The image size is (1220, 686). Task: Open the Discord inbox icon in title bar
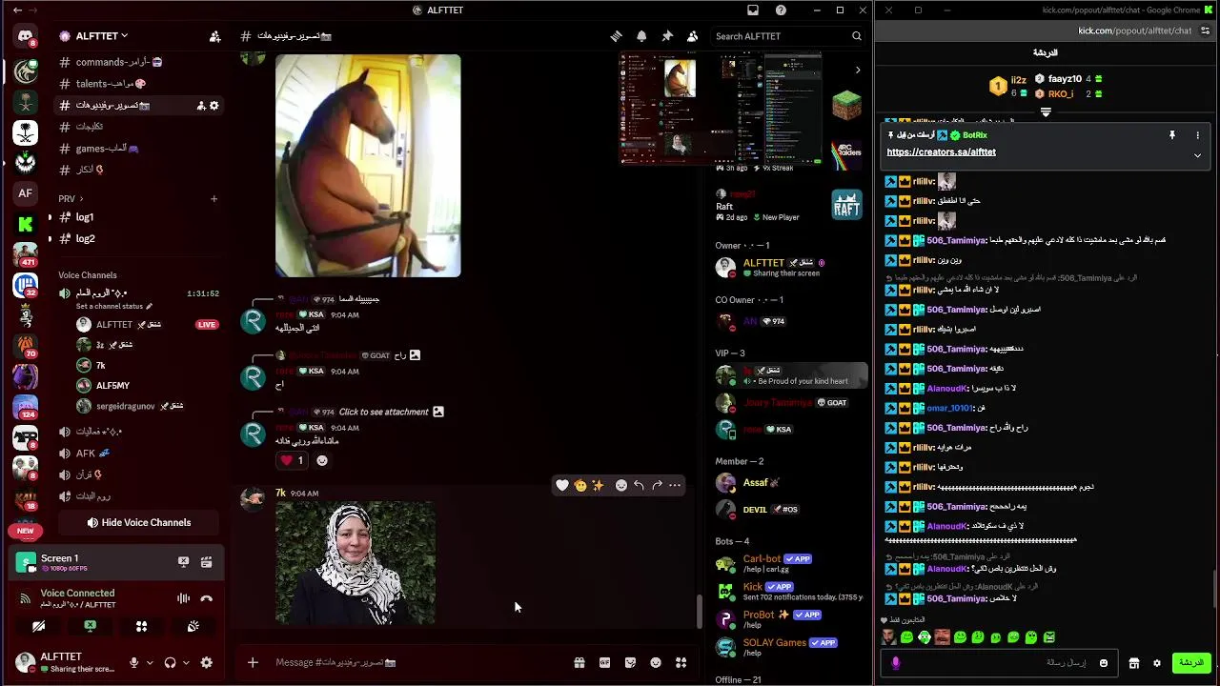point(753,10)
